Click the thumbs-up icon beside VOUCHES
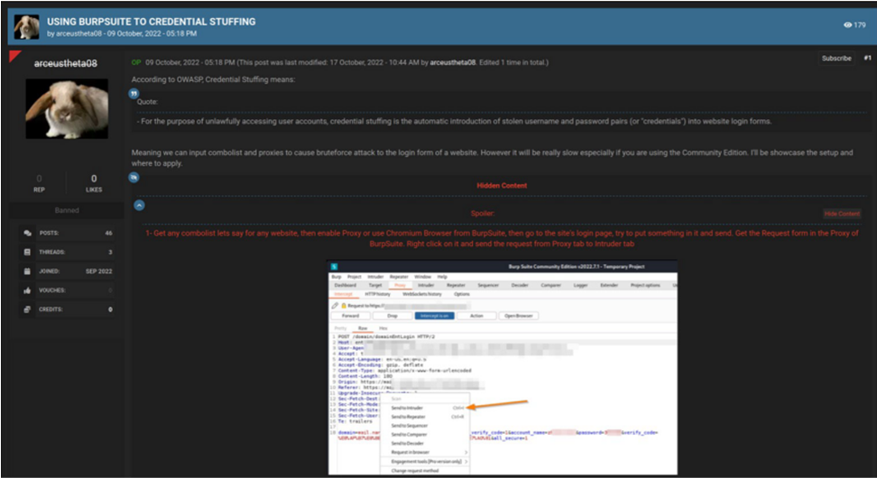Screen dimensions: 877x478 click(x=27, y=290)
